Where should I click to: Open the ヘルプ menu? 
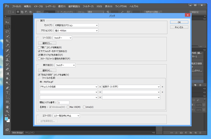[x=134, y=6]
